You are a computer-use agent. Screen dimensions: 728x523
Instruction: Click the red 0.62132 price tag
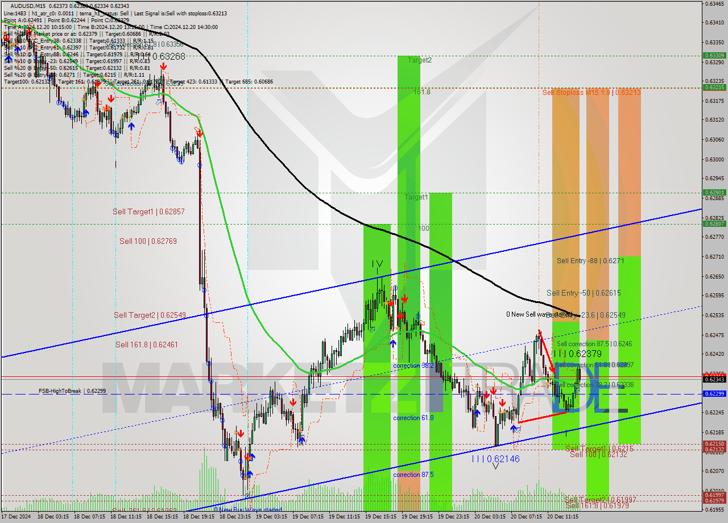(714, 450)
